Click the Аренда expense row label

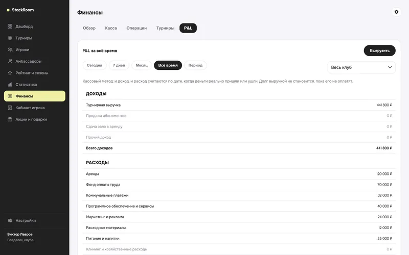click(93, 174)
